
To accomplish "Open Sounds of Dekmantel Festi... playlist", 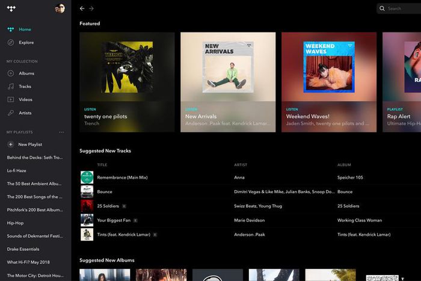I will [35, 236].
